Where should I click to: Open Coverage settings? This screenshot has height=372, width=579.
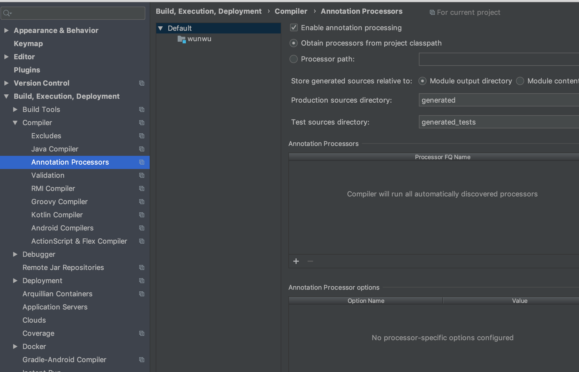(x=38, y=333)
